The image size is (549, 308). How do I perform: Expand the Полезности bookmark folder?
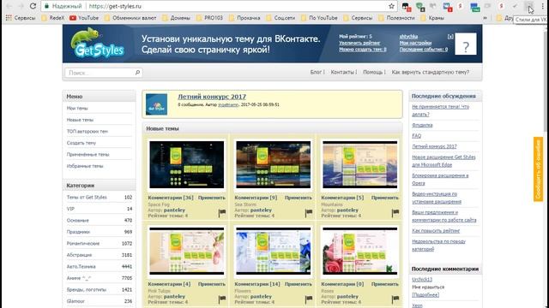point(396,17)
